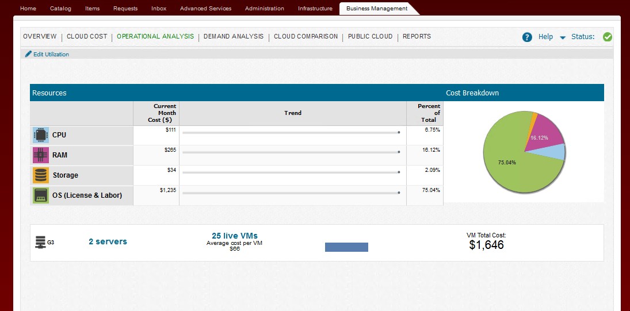
Task: Expand the Help dropdown arrow
Action: coord(563,37)
